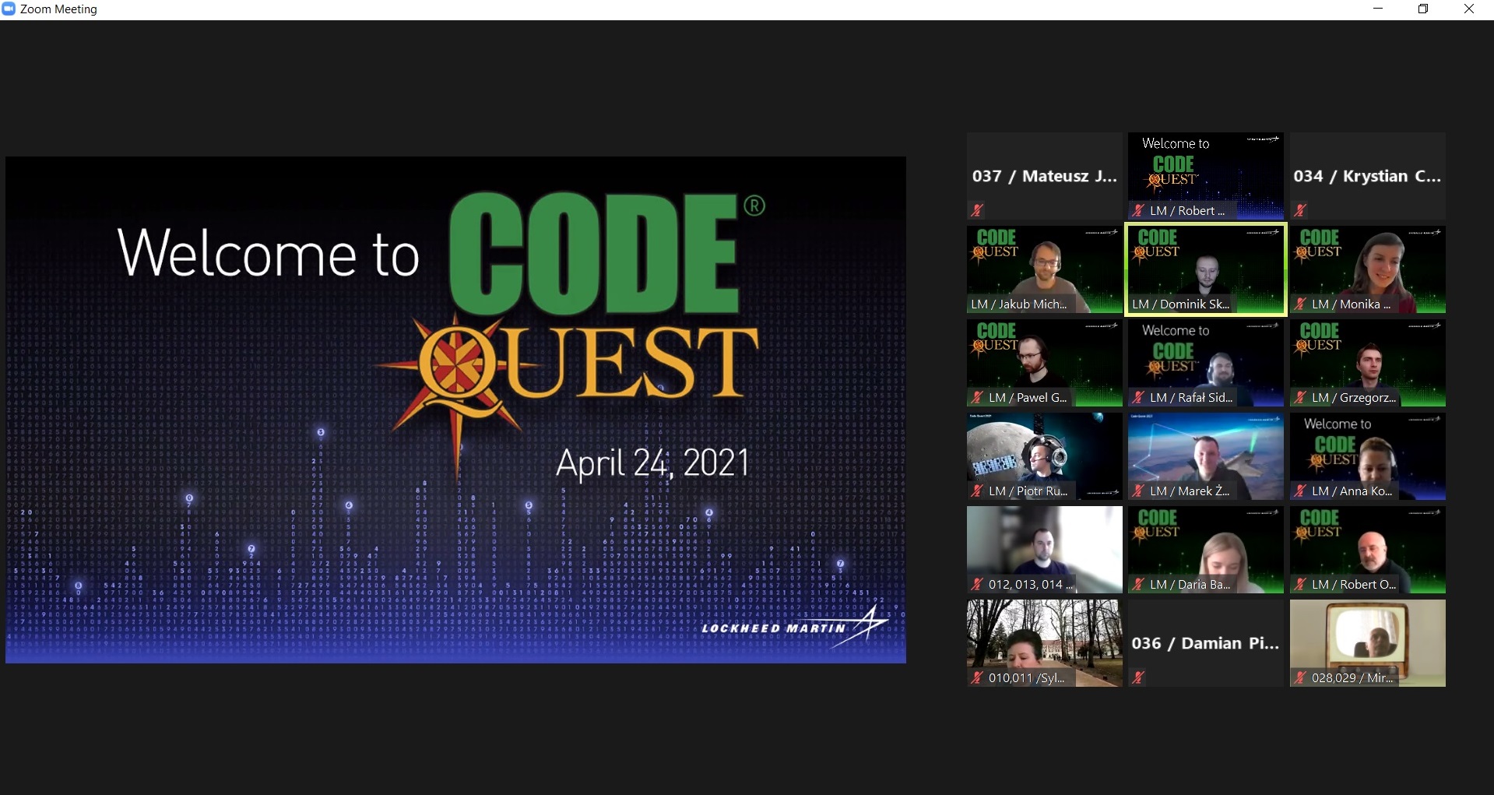Click the 'LM / Marek Ż...' name label
The width and height of the screenshot is (1494, 795).
(1190, 491)
